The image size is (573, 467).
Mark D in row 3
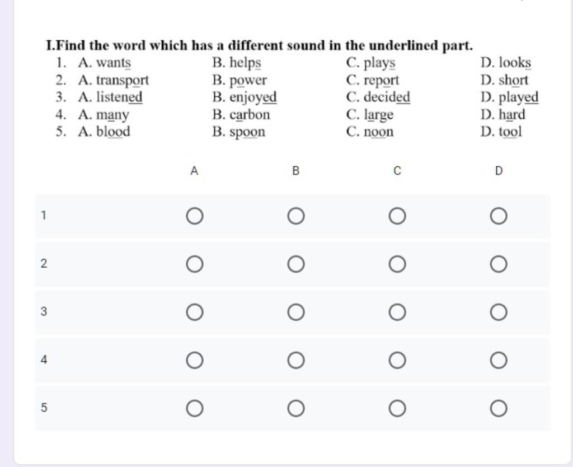499,312
